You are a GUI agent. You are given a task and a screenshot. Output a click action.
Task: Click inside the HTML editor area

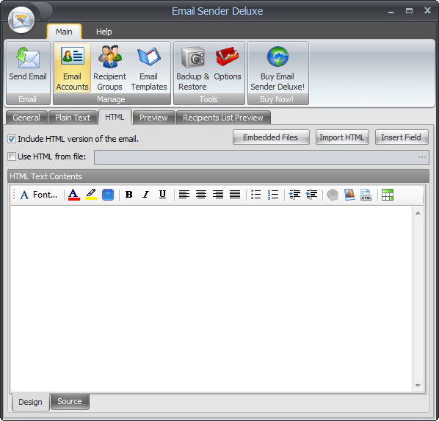pyautogui.click(x=211, y=299)
